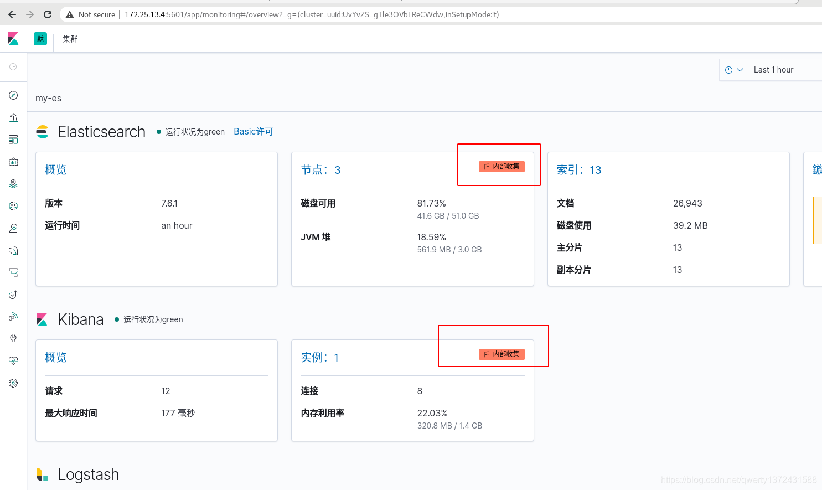Open Management gear icon in sidebar

[13, 383]
